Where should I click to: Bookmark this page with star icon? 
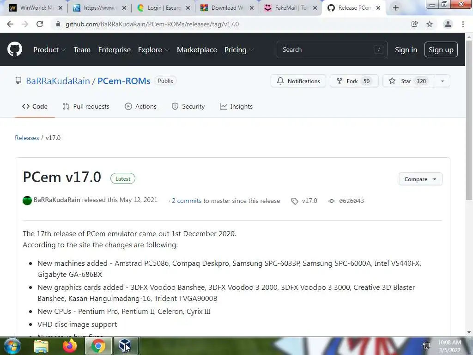tap(430, 24)
